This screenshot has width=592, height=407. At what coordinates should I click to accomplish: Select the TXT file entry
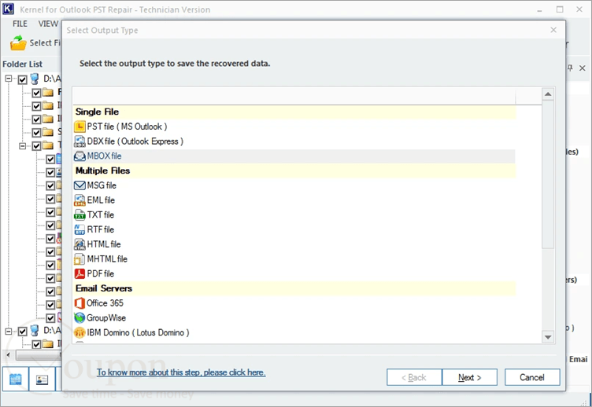pos(101,214)
